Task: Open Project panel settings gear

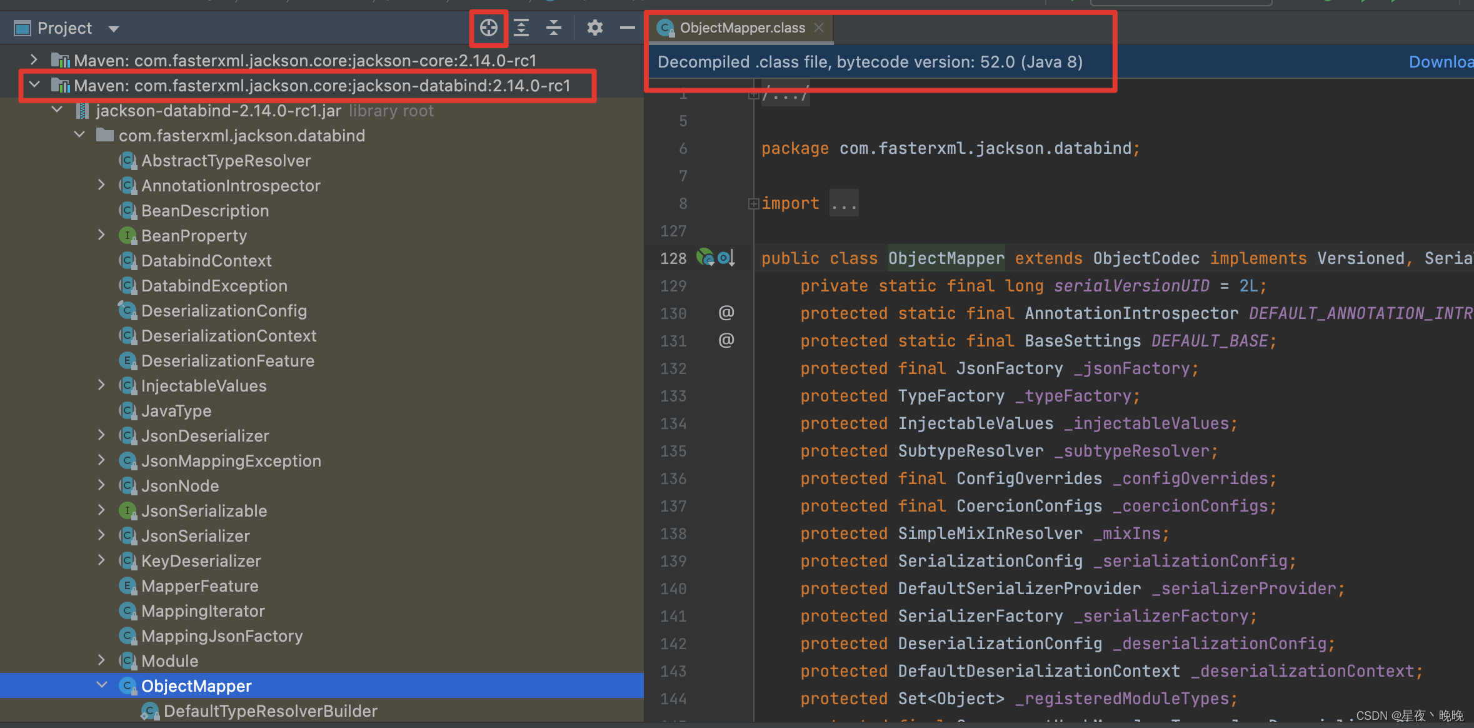Action: point(594,28)
